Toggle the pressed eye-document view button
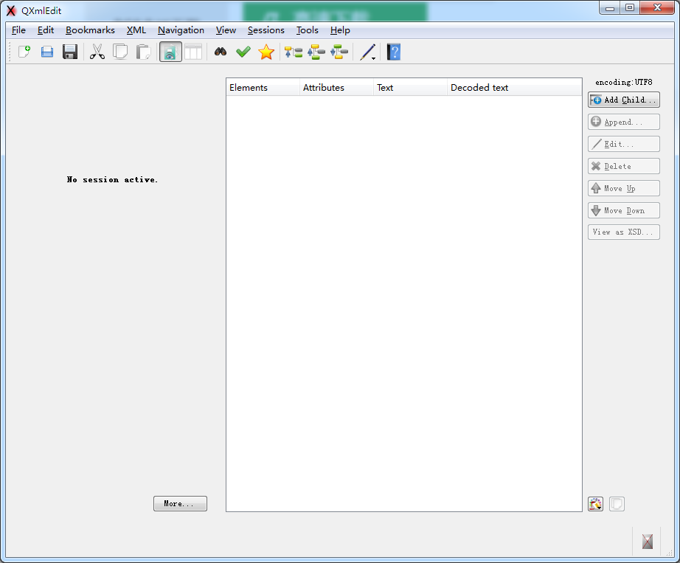680x563 pixels. coord(170,52)
